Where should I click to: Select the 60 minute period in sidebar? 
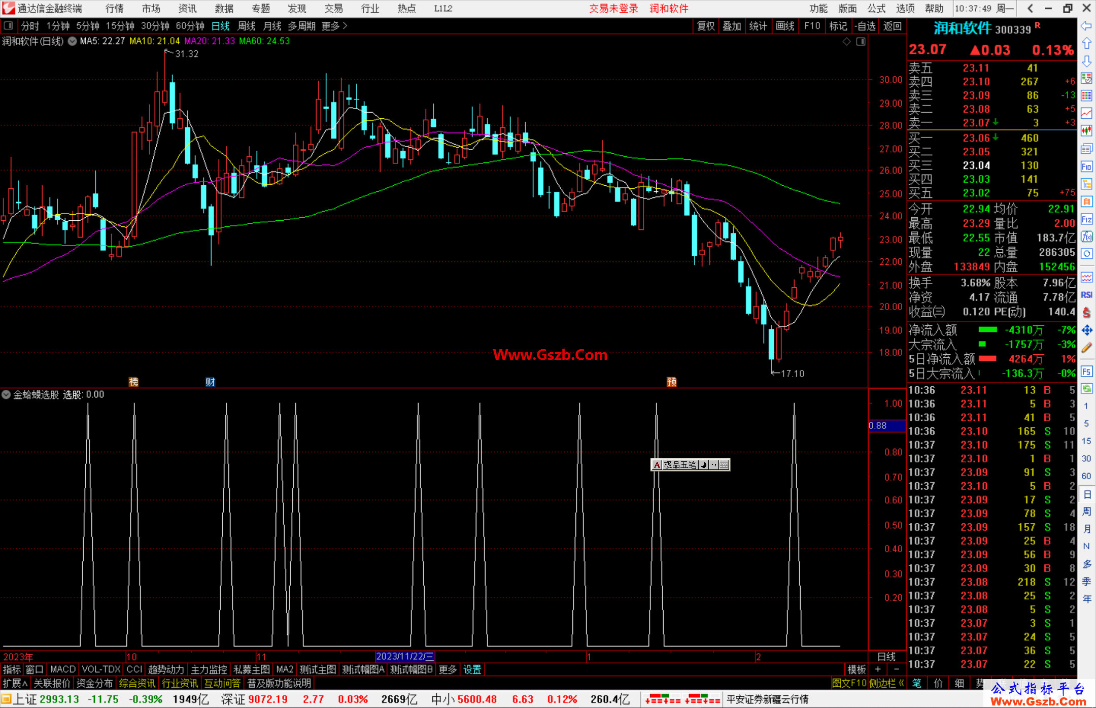1086,476
